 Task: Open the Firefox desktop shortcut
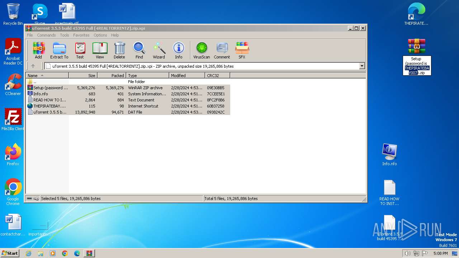(x=13, y=154)
